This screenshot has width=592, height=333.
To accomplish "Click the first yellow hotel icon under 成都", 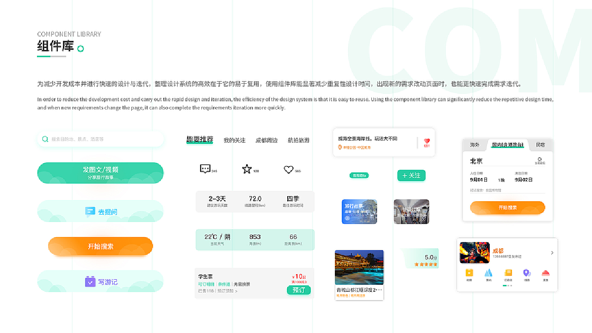I will (469, 273).
